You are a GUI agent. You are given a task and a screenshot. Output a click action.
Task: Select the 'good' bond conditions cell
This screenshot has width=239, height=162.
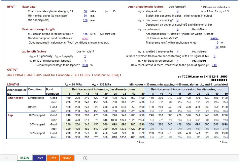coord(85,38)
